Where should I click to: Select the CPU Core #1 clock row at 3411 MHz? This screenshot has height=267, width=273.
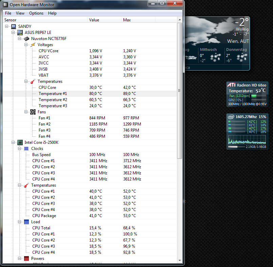[x=90, y=161]
